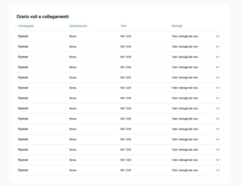This screenshot has height=186, width=241.
Task: Sort by the Compagnie column header
Action: pos(26,26)
